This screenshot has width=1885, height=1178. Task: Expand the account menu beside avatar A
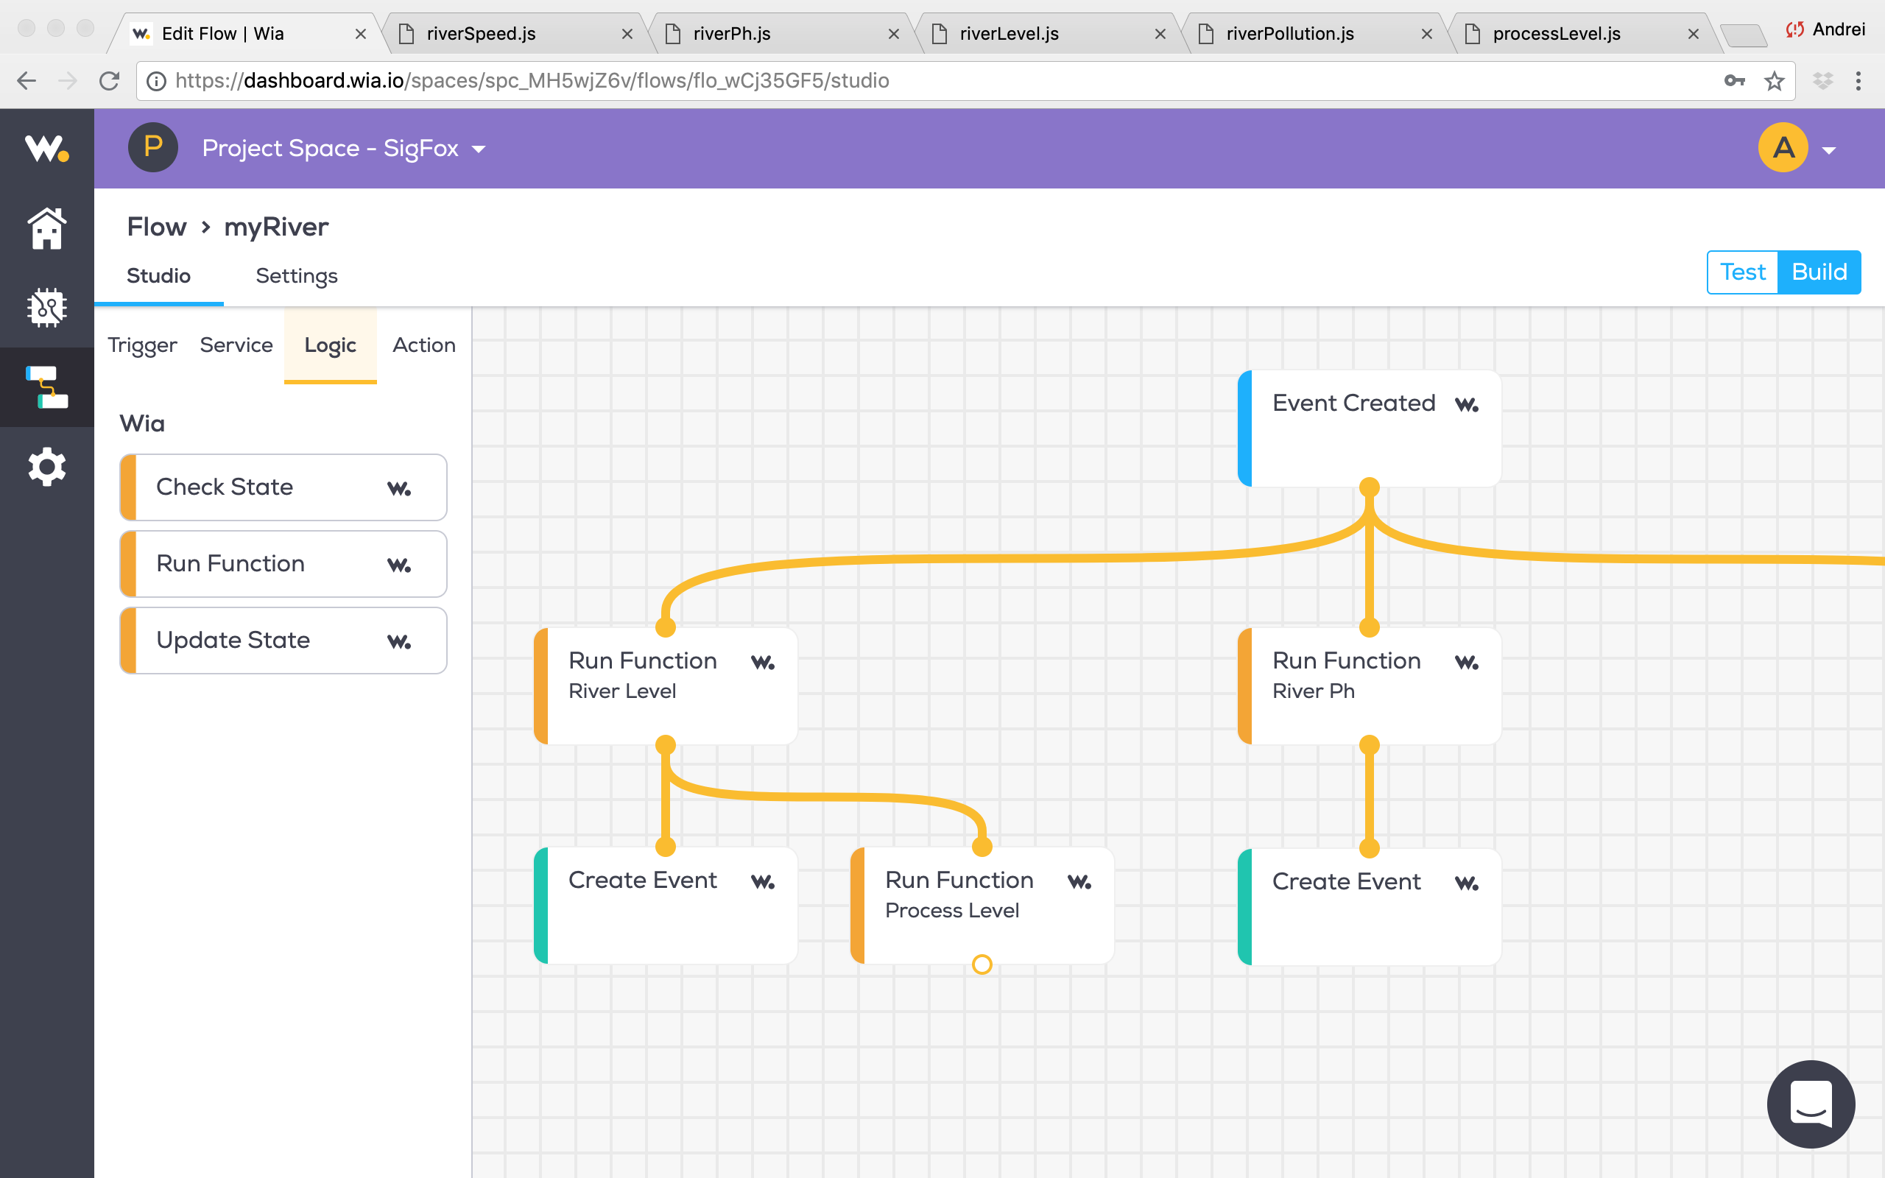(1831, 148)
